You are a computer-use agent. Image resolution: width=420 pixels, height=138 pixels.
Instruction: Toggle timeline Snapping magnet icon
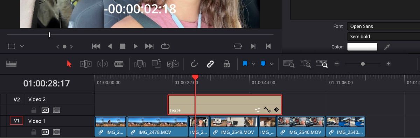194,64
